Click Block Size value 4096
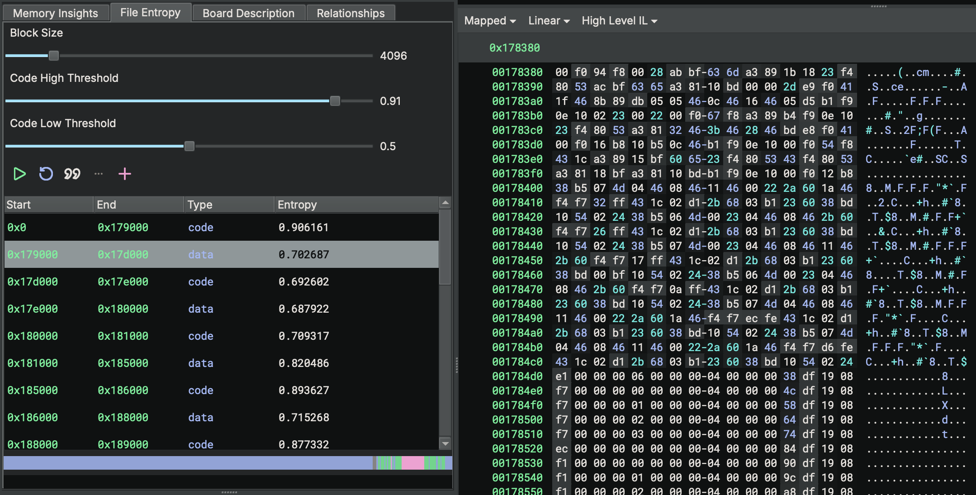976x495 pixels. pos(393,56)
